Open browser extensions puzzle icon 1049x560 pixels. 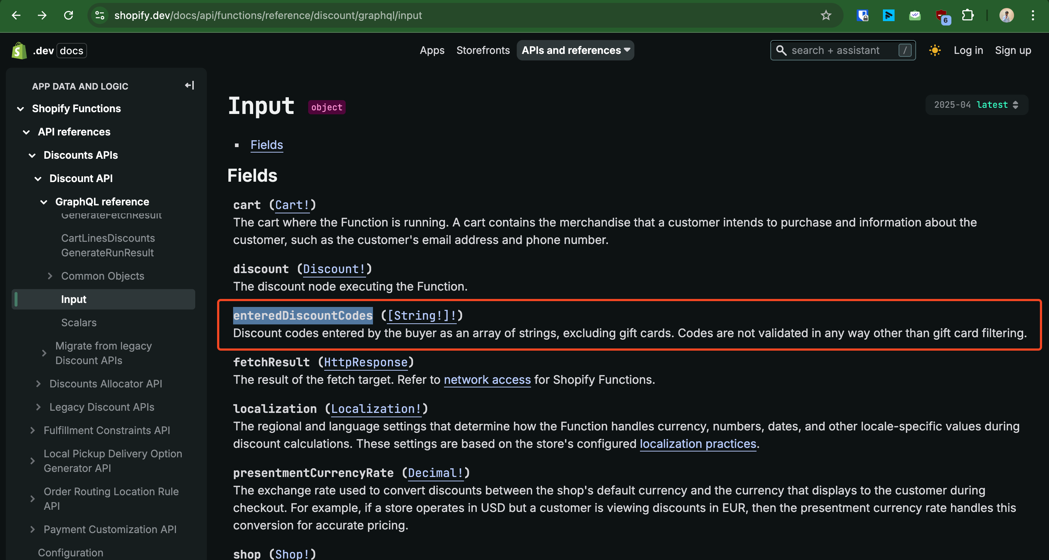(967, 15)
